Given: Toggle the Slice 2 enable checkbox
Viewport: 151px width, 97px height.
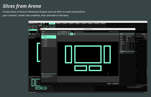Looking at the screenshot, I should 44,43.
